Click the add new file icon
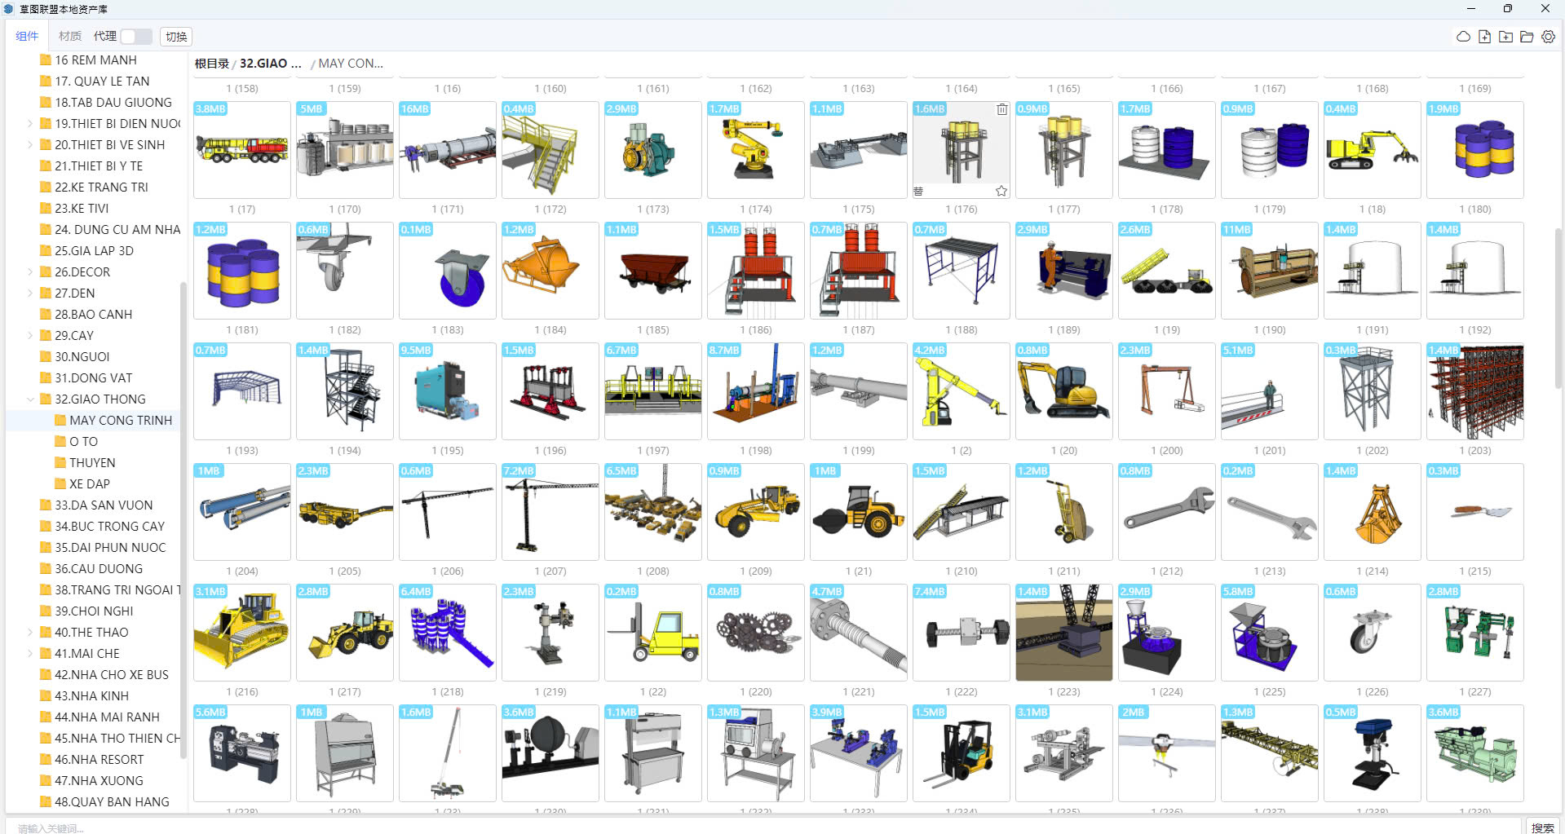The height and width of the screenshot is (834, 1565). click(x=1484, y=37)
